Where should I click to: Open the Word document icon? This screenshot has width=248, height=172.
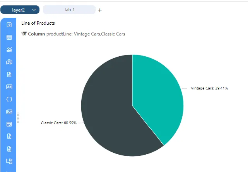(9, 149)
